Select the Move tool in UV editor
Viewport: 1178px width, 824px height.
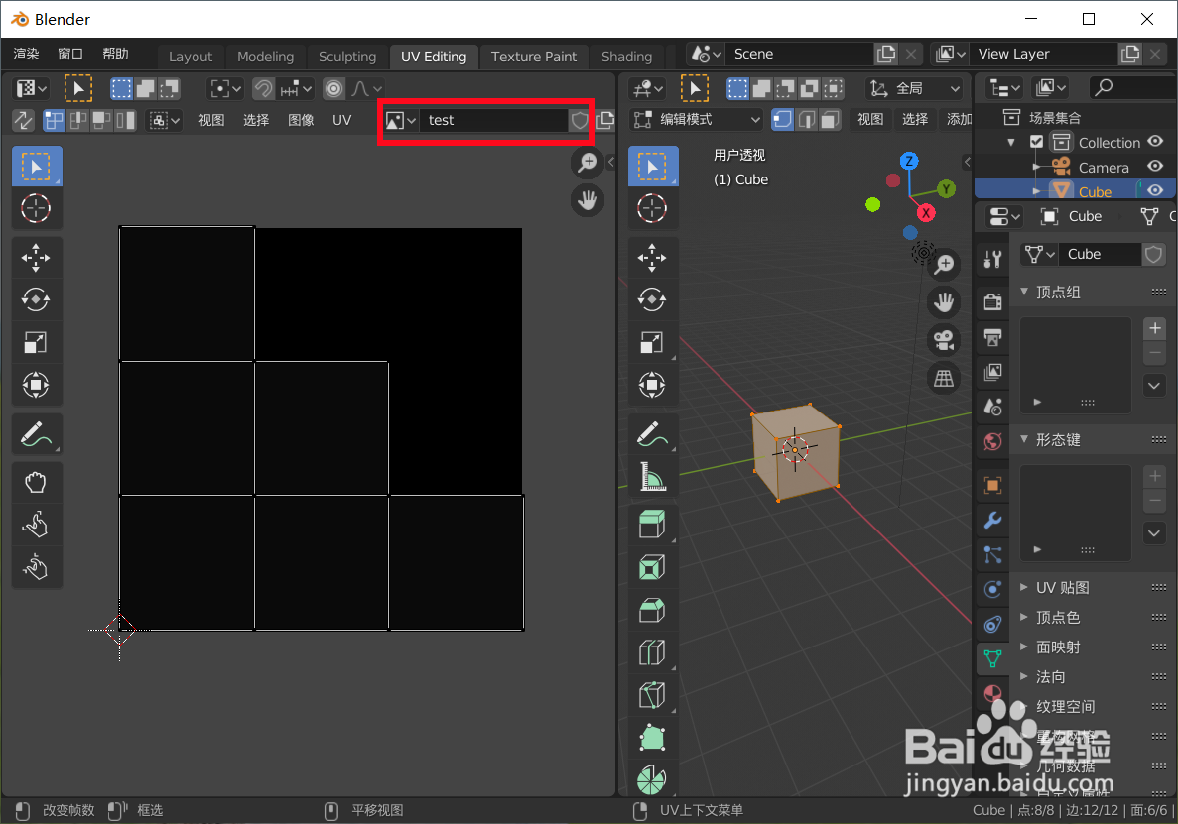pyautogui.click(x=36, y=258)
